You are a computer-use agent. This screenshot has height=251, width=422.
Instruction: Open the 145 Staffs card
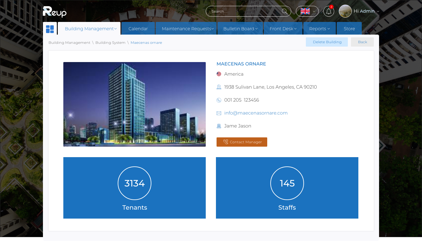(x=287, y=188)
